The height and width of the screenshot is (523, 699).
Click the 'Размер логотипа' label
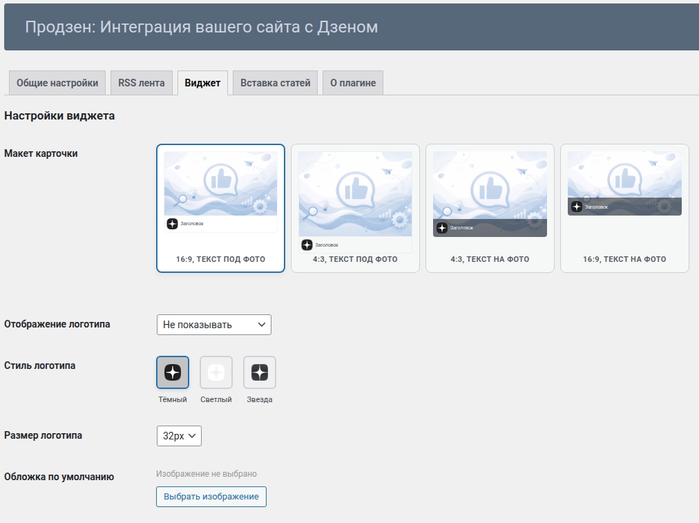pyautogui.click(x=44, y=436)
